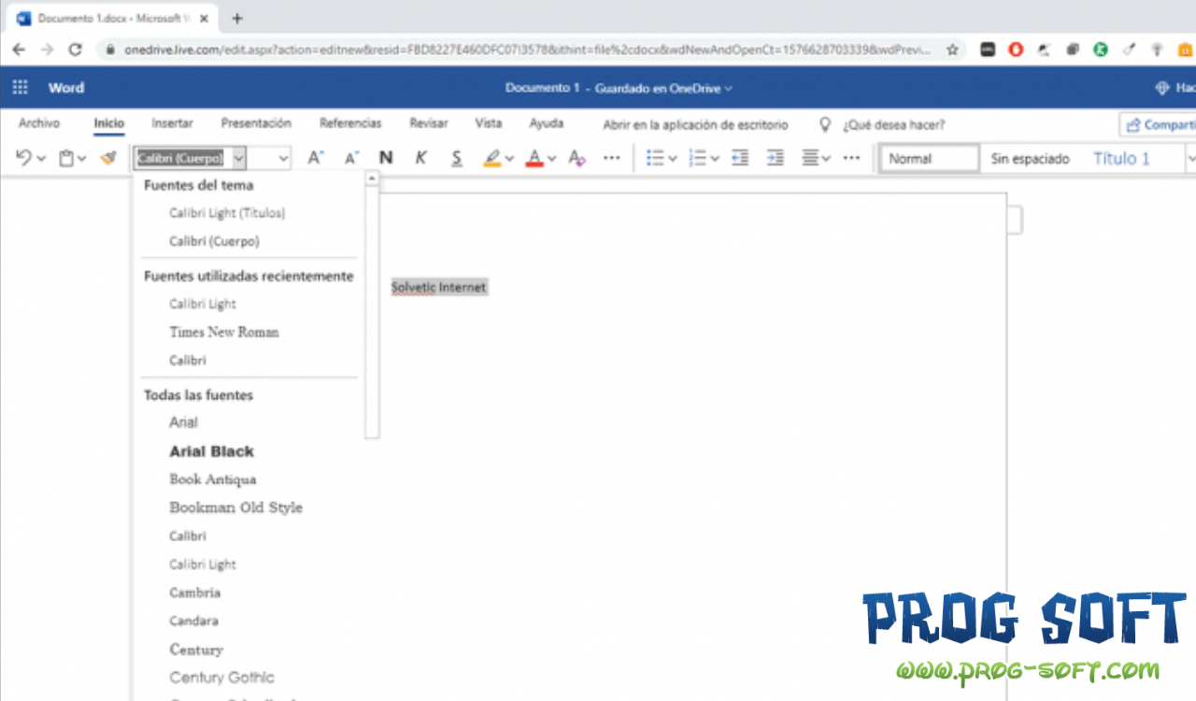Expand the document name dropdown
1196x701 pixels.
pyautogui.click(x=728, y=89)
